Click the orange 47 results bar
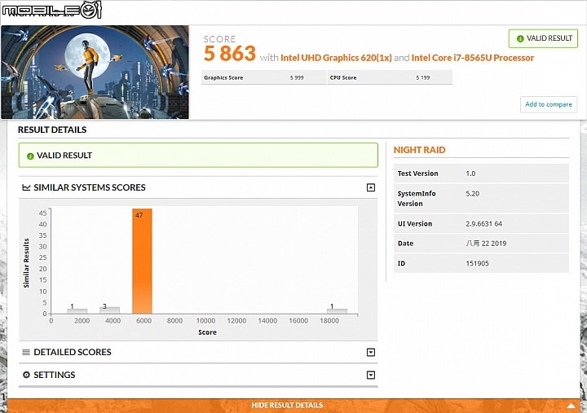587x413 pixels. [x=142, y=261]
